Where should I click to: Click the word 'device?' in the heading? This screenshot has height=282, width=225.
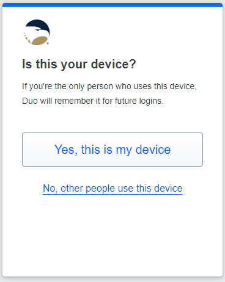[x=113, y=64]
